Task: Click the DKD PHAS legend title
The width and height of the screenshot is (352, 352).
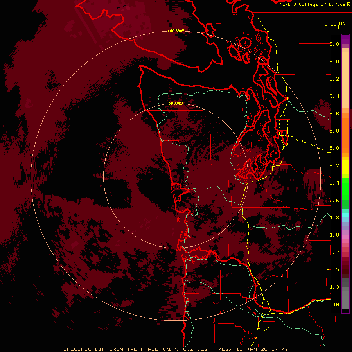Action: [335, 25]
